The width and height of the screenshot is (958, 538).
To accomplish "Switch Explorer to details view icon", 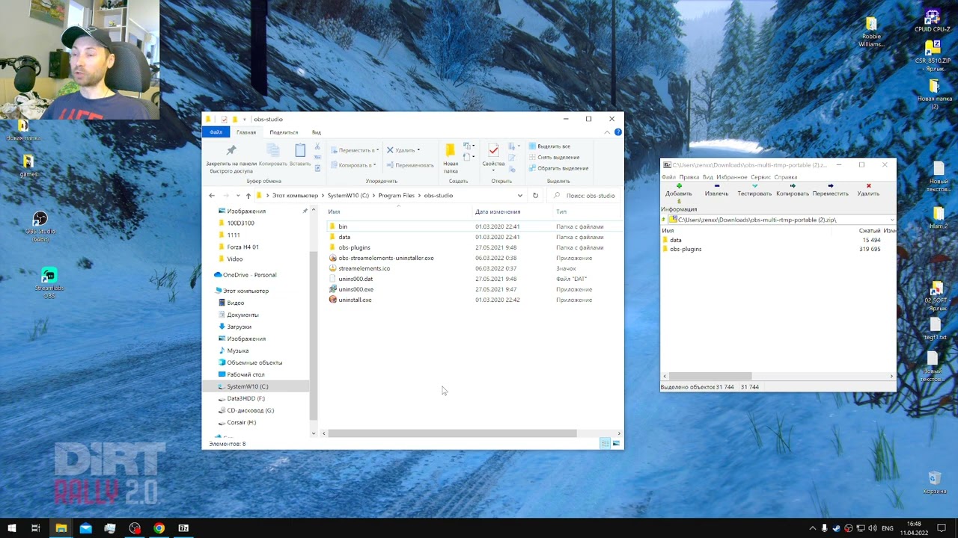I will pyautogui.click(x=605, y=444).
